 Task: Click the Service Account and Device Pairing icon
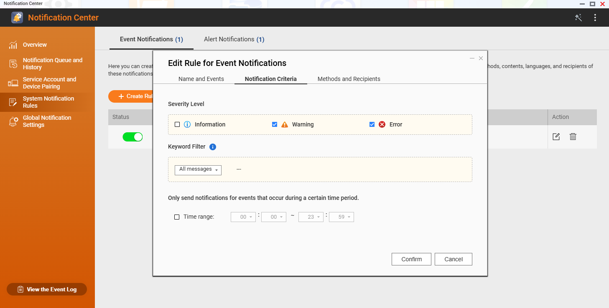[x=13, y=83]
